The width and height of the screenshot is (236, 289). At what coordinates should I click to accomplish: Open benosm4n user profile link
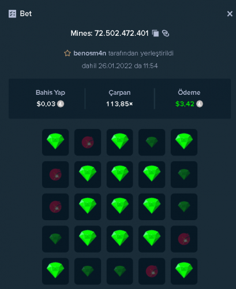[x=89, y=53]
